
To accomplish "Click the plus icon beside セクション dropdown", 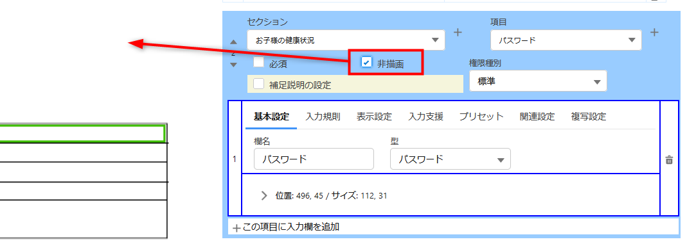I will coord(458,32).
